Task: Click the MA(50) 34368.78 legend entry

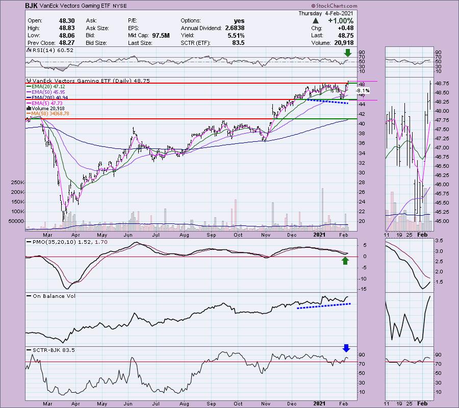Action: (x=48, y=114)
